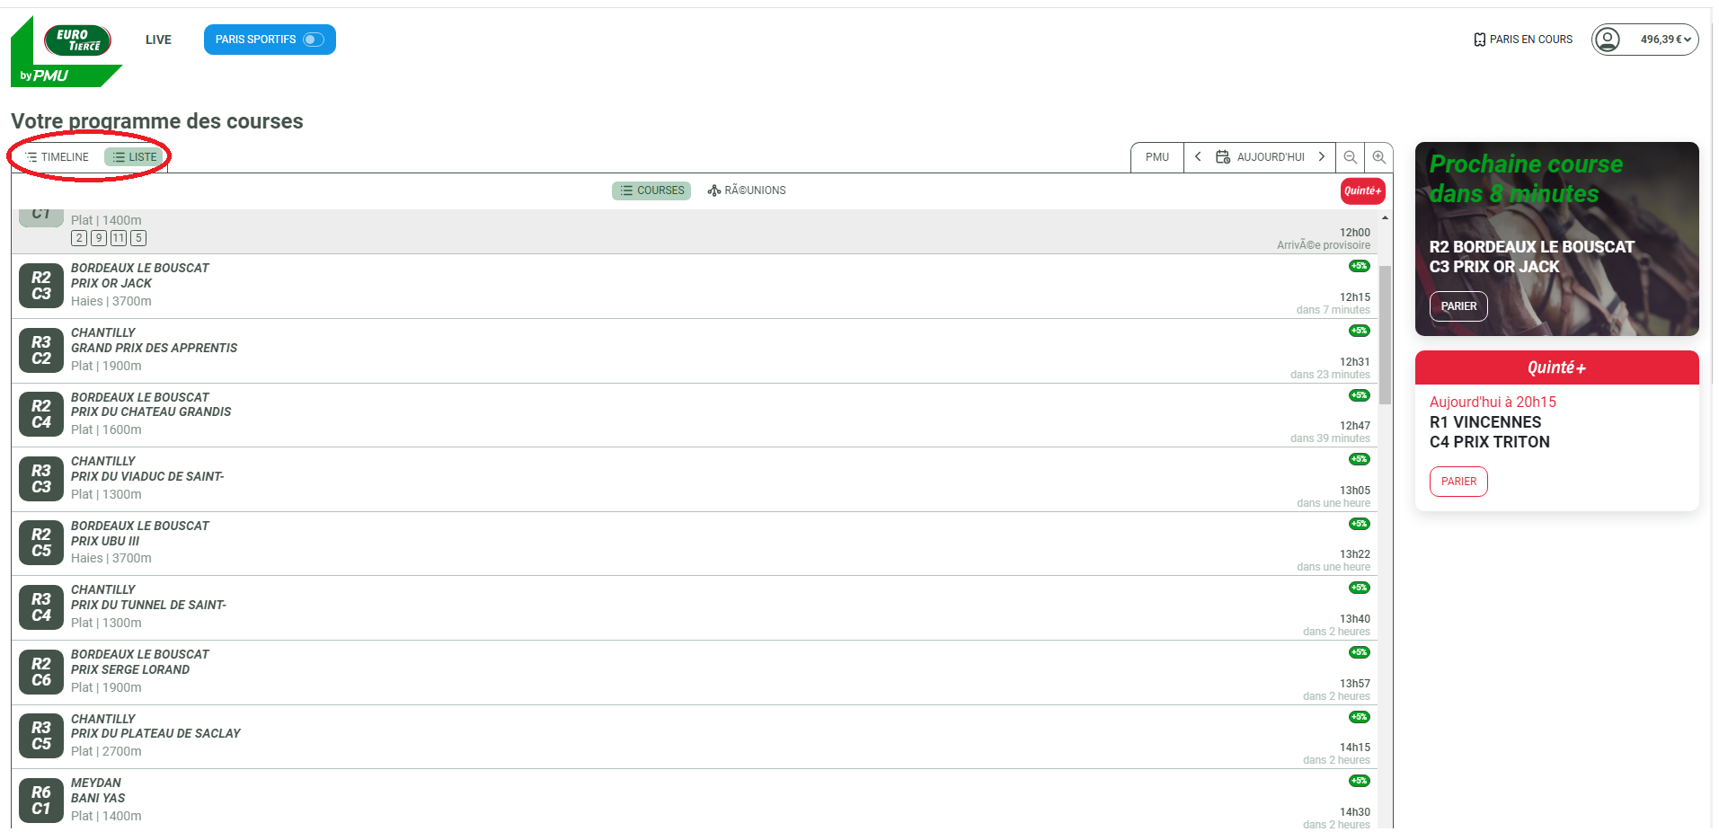This screenshot has height=832, width=1719.
Task: Click Parier in the Quinté+ card
Action: (1458, 482)
